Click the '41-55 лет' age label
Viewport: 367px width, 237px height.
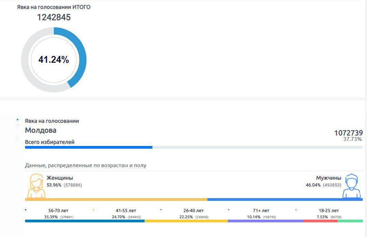pyautogui.click(x=126, y=211)
